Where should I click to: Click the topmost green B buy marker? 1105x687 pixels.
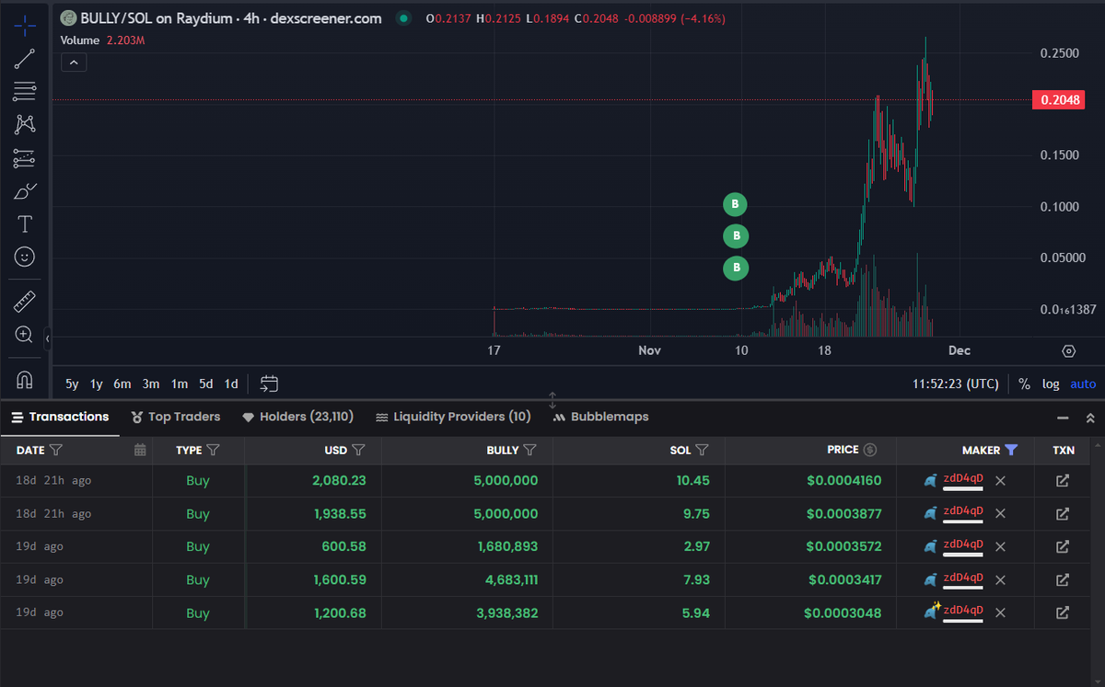(735, 204)
